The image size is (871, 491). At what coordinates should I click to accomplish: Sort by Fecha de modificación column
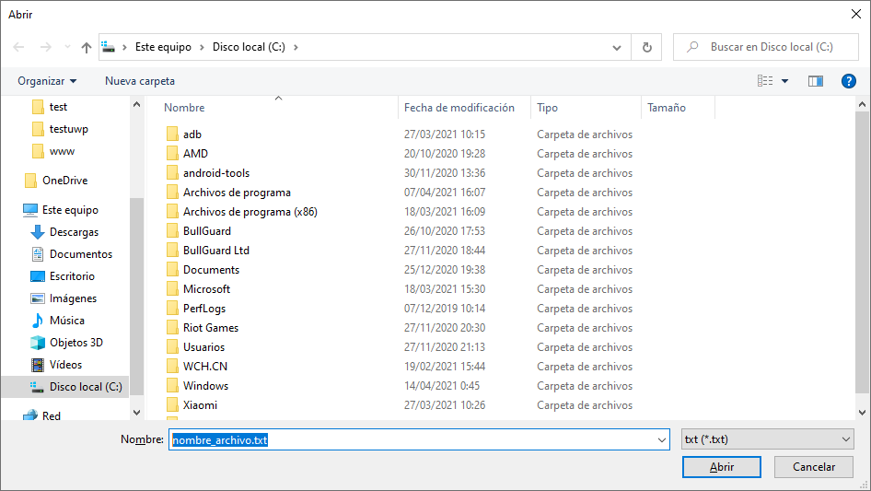coord(459,108)
